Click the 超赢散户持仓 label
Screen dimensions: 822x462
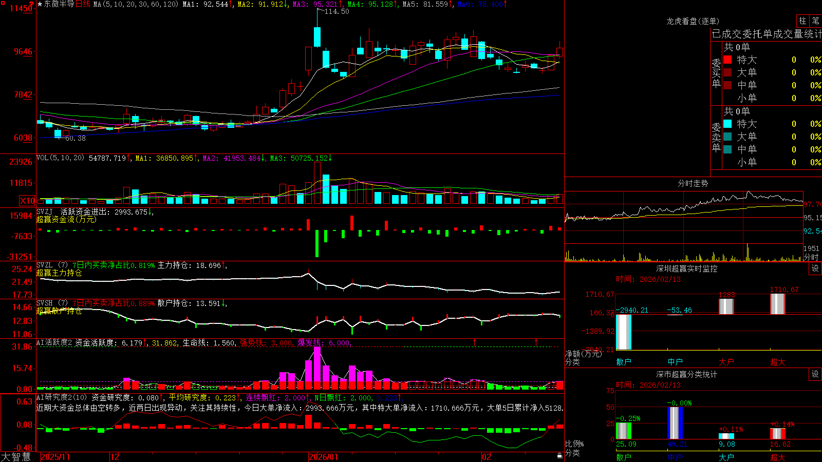pos(59,311)
